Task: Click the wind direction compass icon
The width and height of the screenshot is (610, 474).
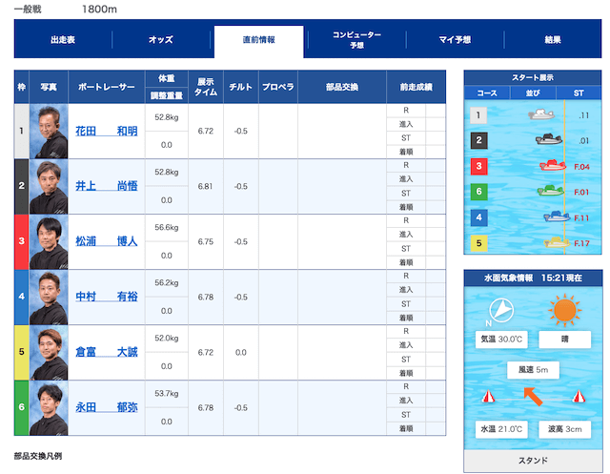Action: tap(501, 311)
